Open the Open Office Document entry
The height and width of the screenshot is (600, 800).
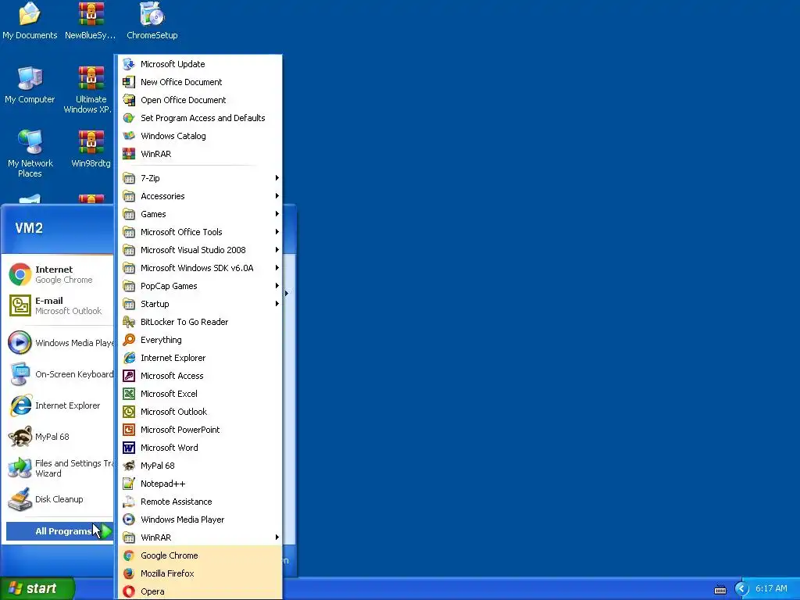tap(199, 100)
